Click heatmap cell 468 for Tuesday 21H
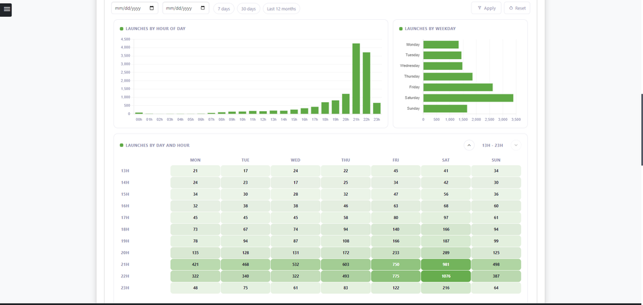The height and width of the screenshot is (305, 643). pos(245,265)
